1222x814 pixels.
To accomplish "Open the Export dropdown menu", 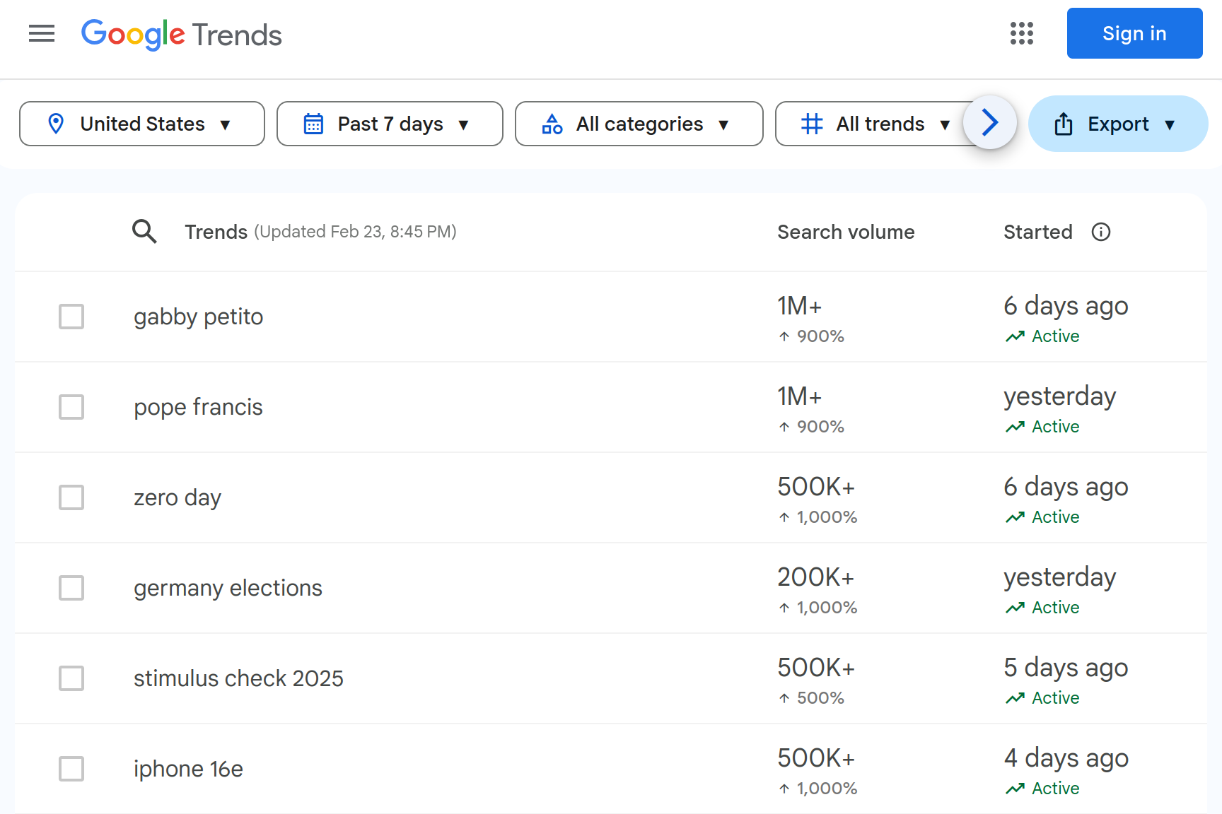I will point(1117,124).
